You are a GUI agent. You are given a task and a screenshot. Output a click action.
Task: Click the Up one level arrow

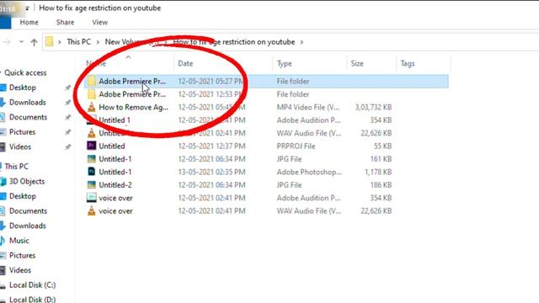(x=34, y=42)
